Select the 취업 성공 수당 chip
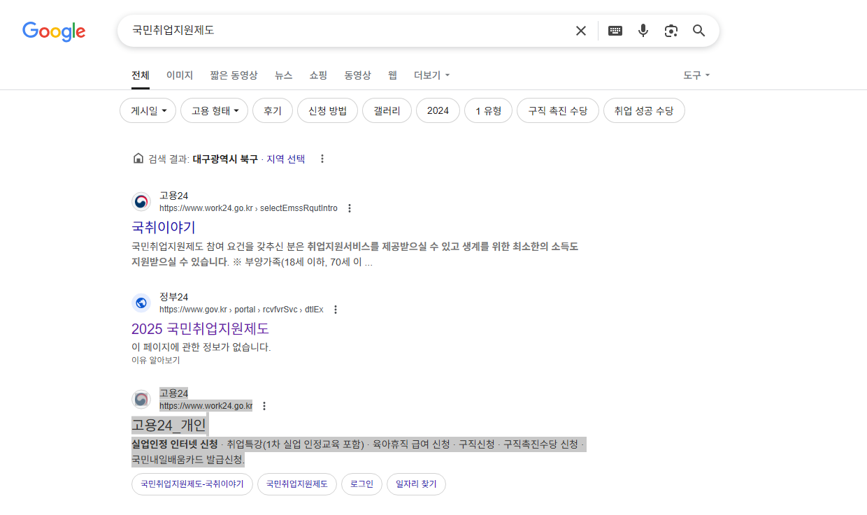867x515 pixels. [x=644, y=110]
